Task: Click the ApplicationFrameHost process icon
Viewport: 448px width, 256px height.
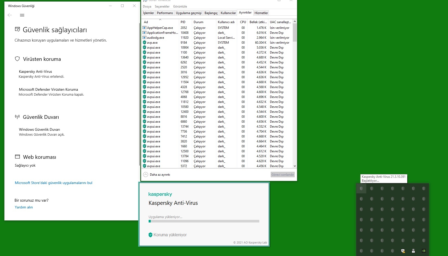Action: (144, 33)
